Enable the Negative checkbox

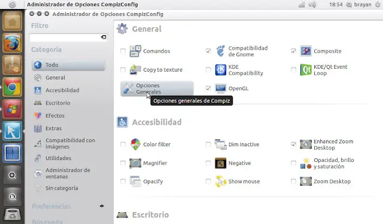point(208,163)
